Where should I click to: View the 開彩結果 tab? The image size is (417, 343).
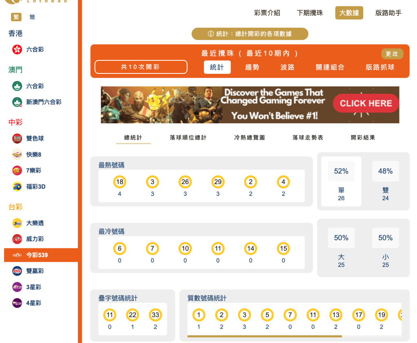(362, 137)
